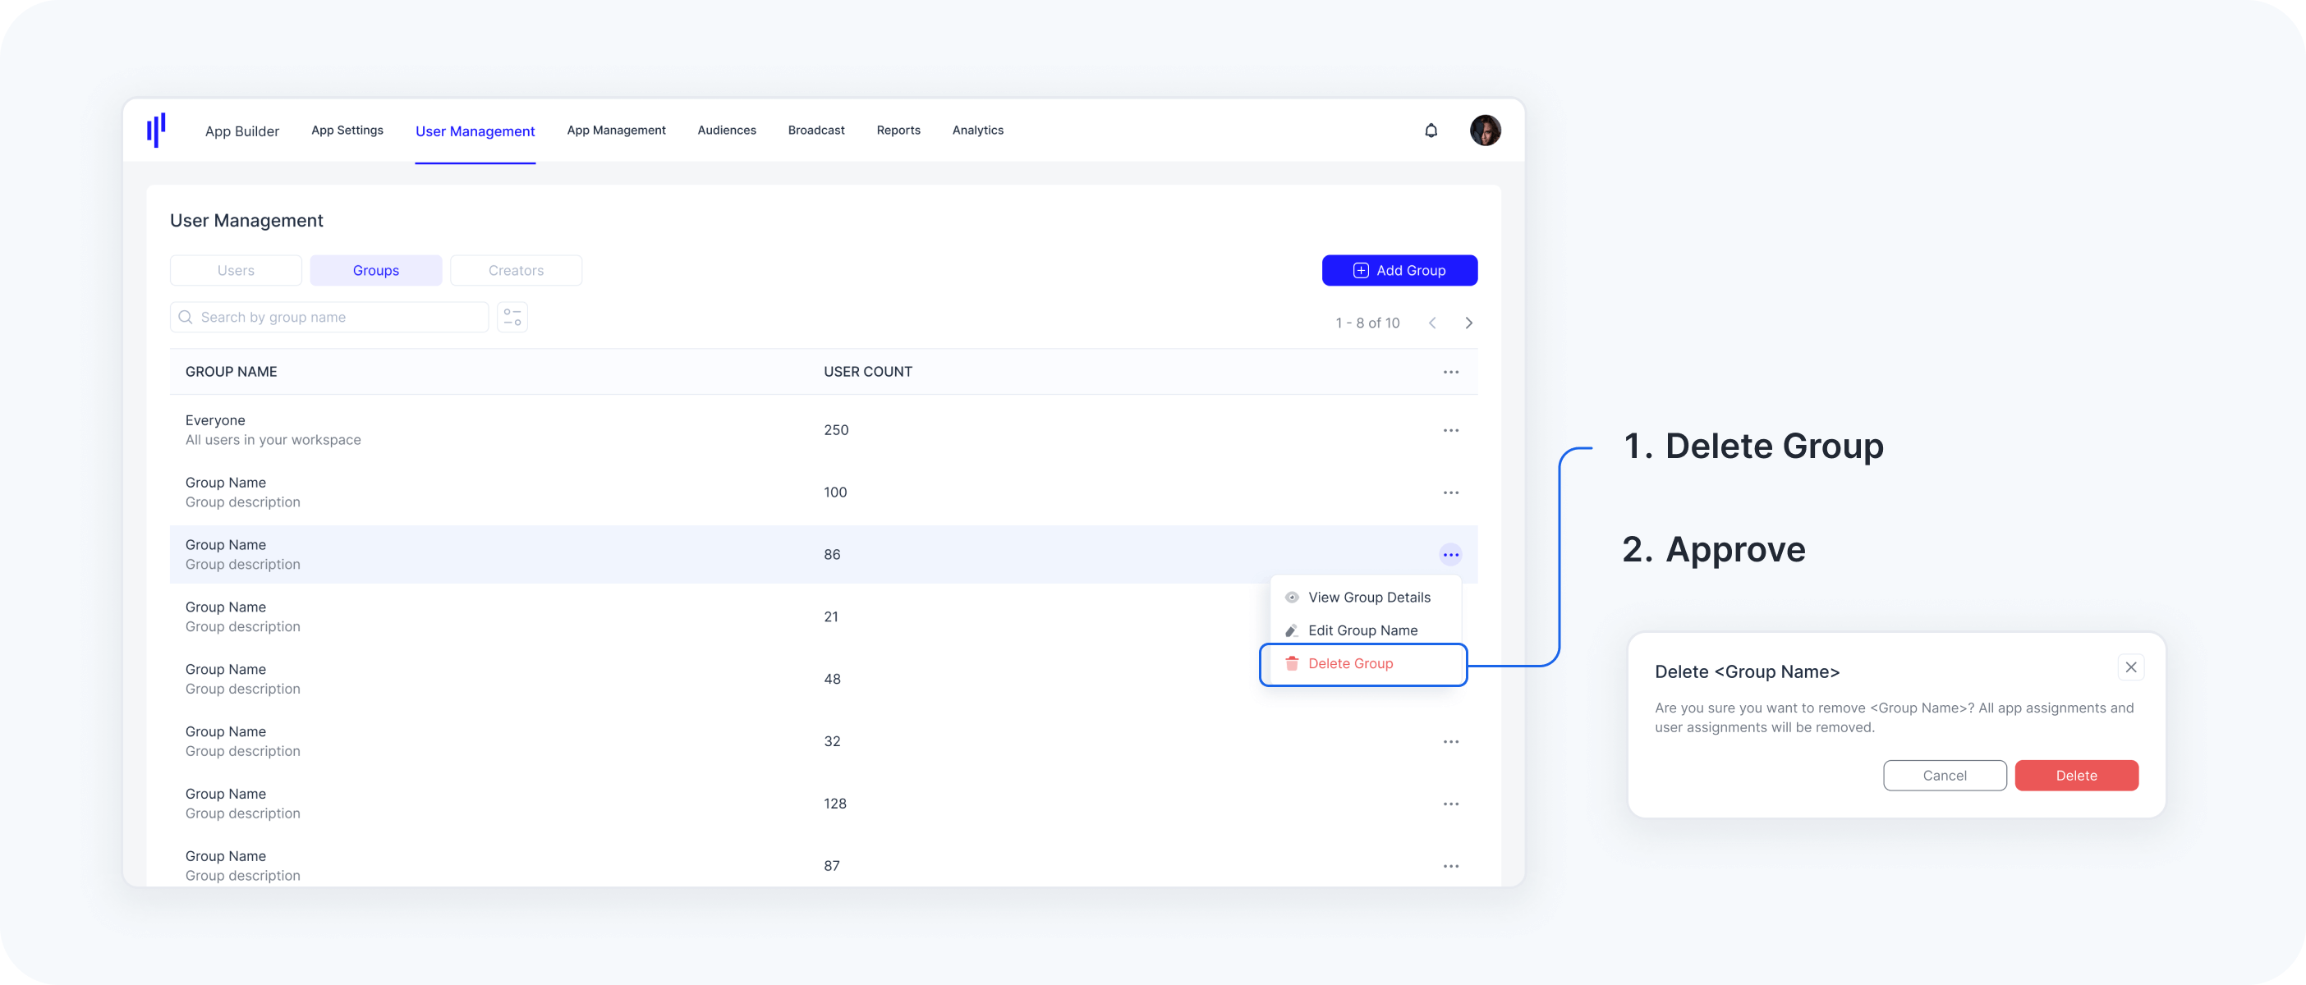The width and height of the screenshot is (2306, 985).
Task: Switch to the Users tab
Action: 236,271
